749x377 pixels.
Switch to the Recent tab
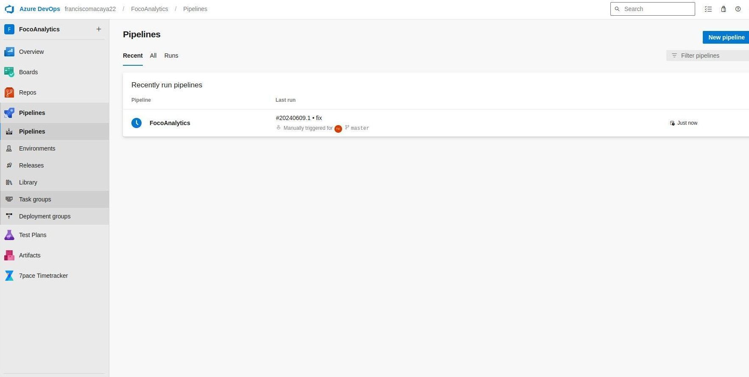tap(133, 56)
